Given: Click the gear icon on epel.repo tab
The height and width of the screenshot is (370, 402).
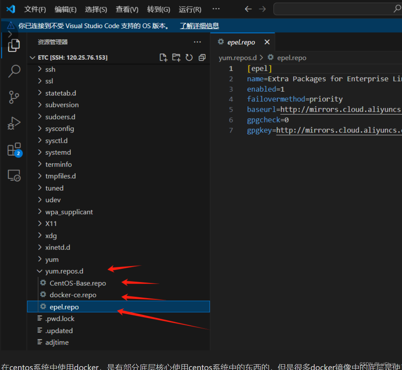Looking at the screenshot, I should tap(221, 42).
